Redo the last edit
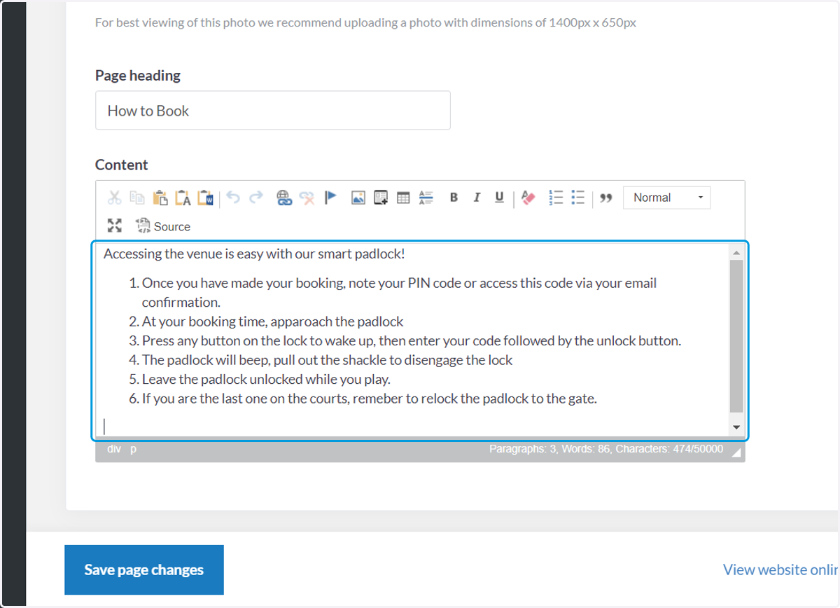This screenshot has width=840, height=608. coord(255,198)
